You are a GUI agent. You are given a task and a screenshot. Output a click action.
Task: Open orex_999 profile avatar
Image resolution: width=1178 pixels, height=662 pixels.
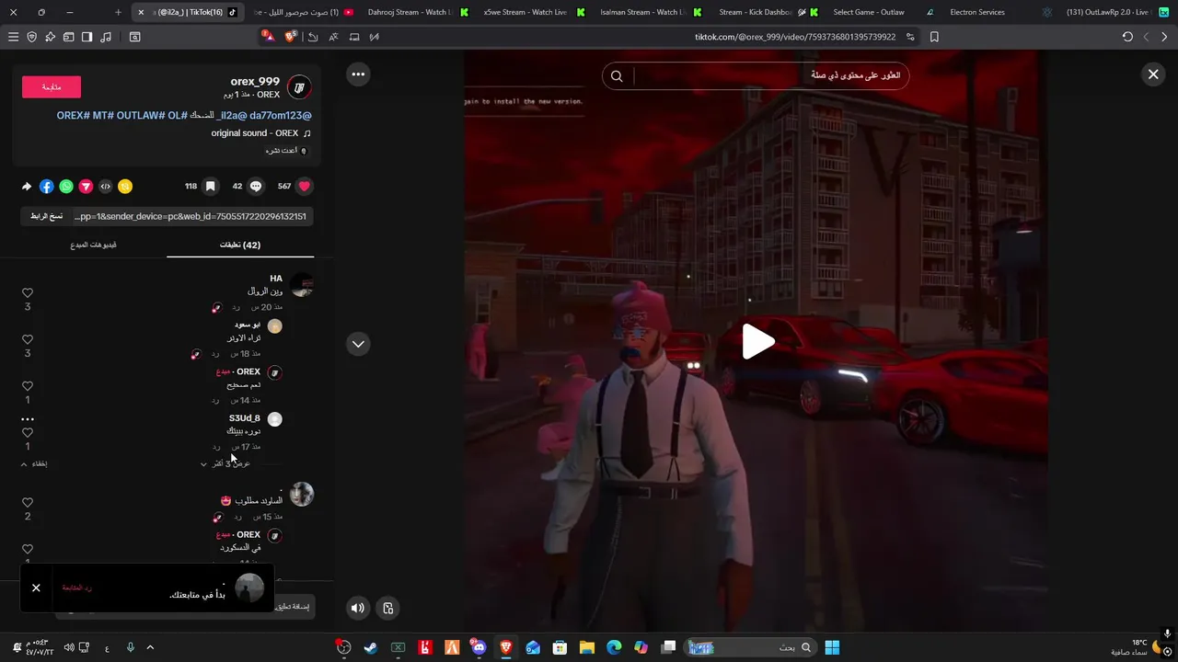pyautogui.click(x=299, y=88)
